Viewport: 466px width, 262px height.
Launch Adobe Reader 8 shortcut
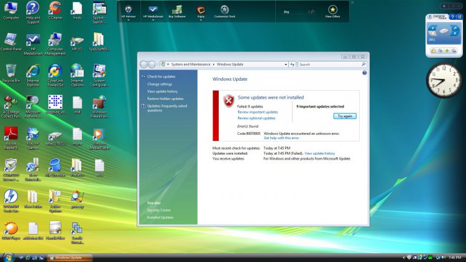pos(11,138)
